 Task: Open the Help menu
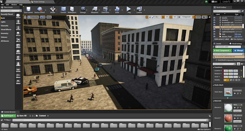point(21,5)
